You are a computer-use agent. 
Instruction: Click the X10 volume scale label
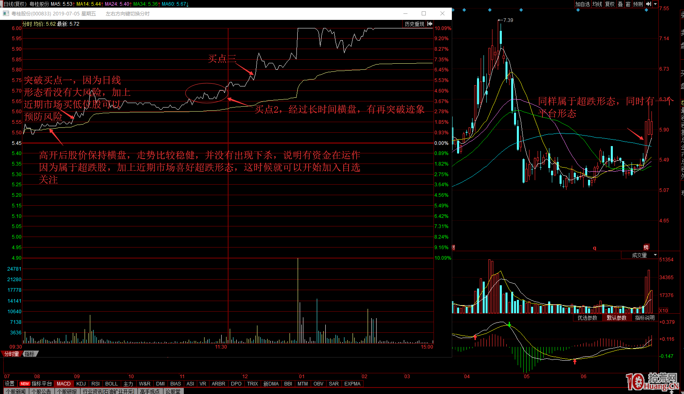coord(663,310)
